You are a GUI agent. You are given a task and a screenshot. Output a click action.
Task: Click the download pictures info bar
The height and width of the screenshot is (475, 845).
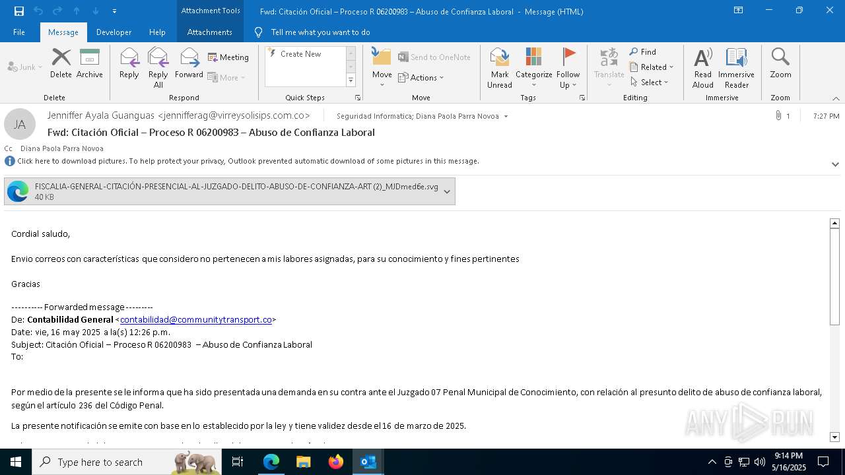248,161
